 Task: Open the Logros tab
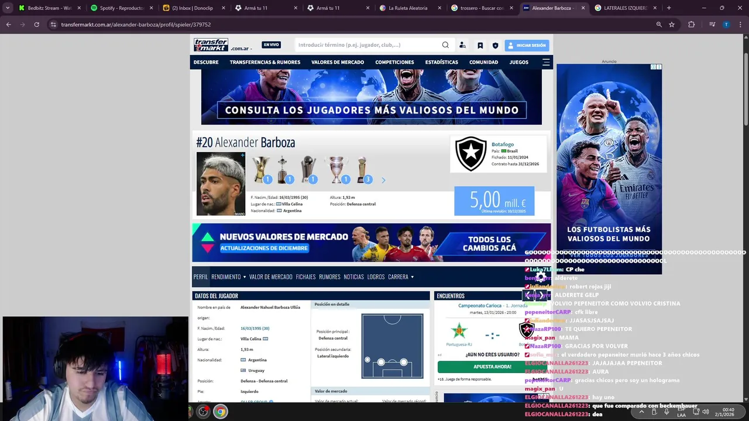[x=376, y=277]
